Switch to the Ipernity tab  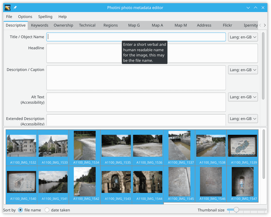tap(249, 25)
